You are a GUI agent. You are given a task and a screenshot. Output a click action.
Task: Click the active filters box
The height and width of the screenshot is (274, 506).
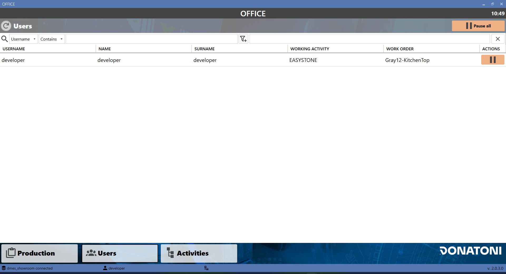[369, 39]
